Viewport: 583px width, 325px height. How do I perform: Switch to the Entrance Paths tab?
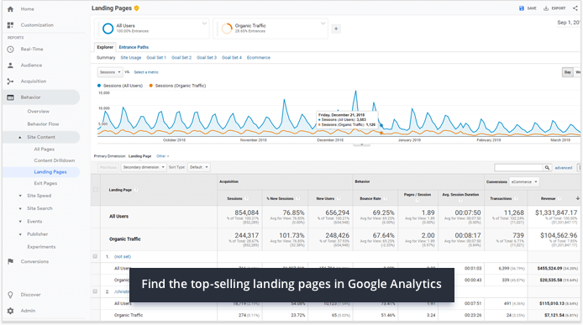point(134,47)
